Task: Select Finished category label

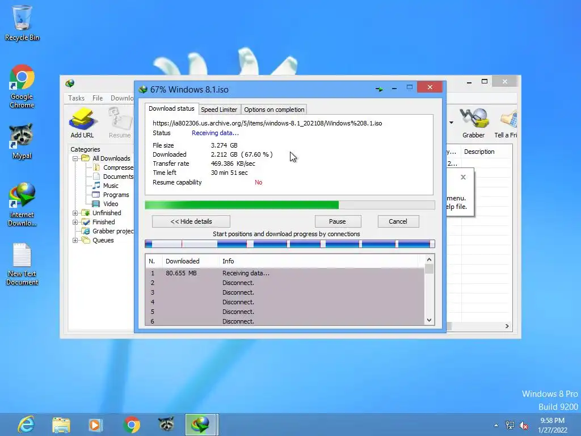Action: (103, 222)
